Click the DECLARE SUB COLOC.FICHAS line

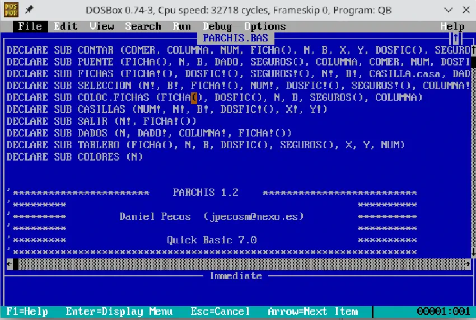pyautogui.click(x=214, y=98)
